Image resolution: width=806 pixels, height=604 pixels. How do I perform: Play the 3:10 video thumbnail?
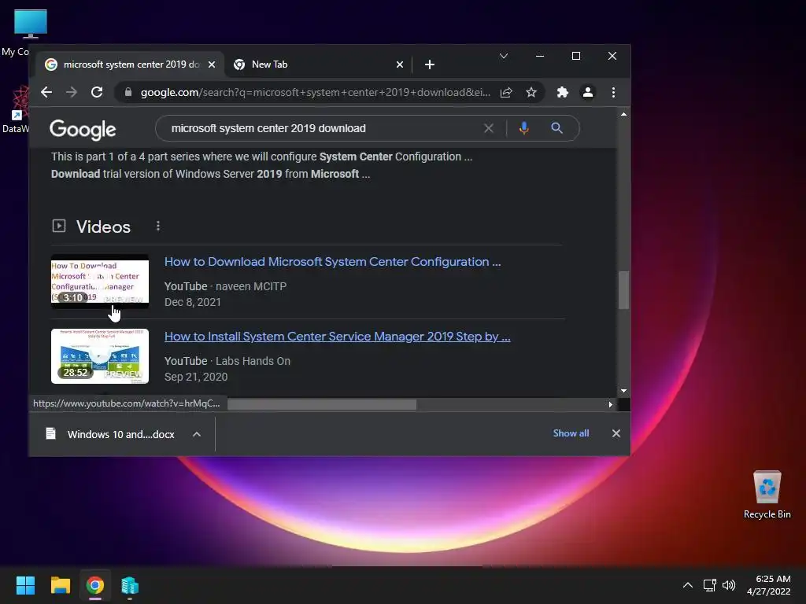(100, 282)
